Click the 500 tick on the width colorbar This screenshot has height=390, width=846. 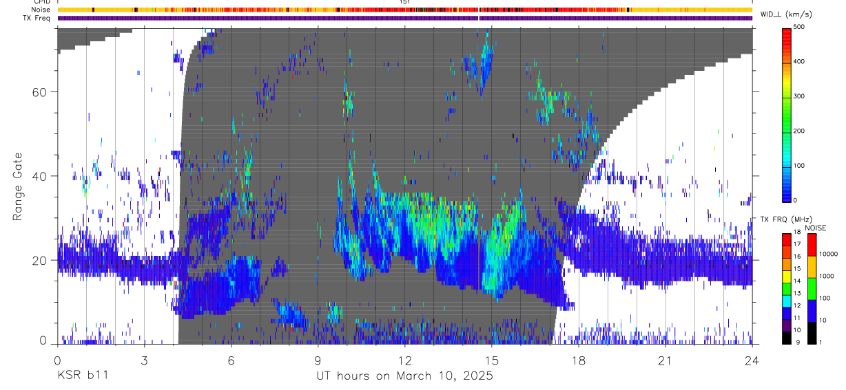[800, 27]
